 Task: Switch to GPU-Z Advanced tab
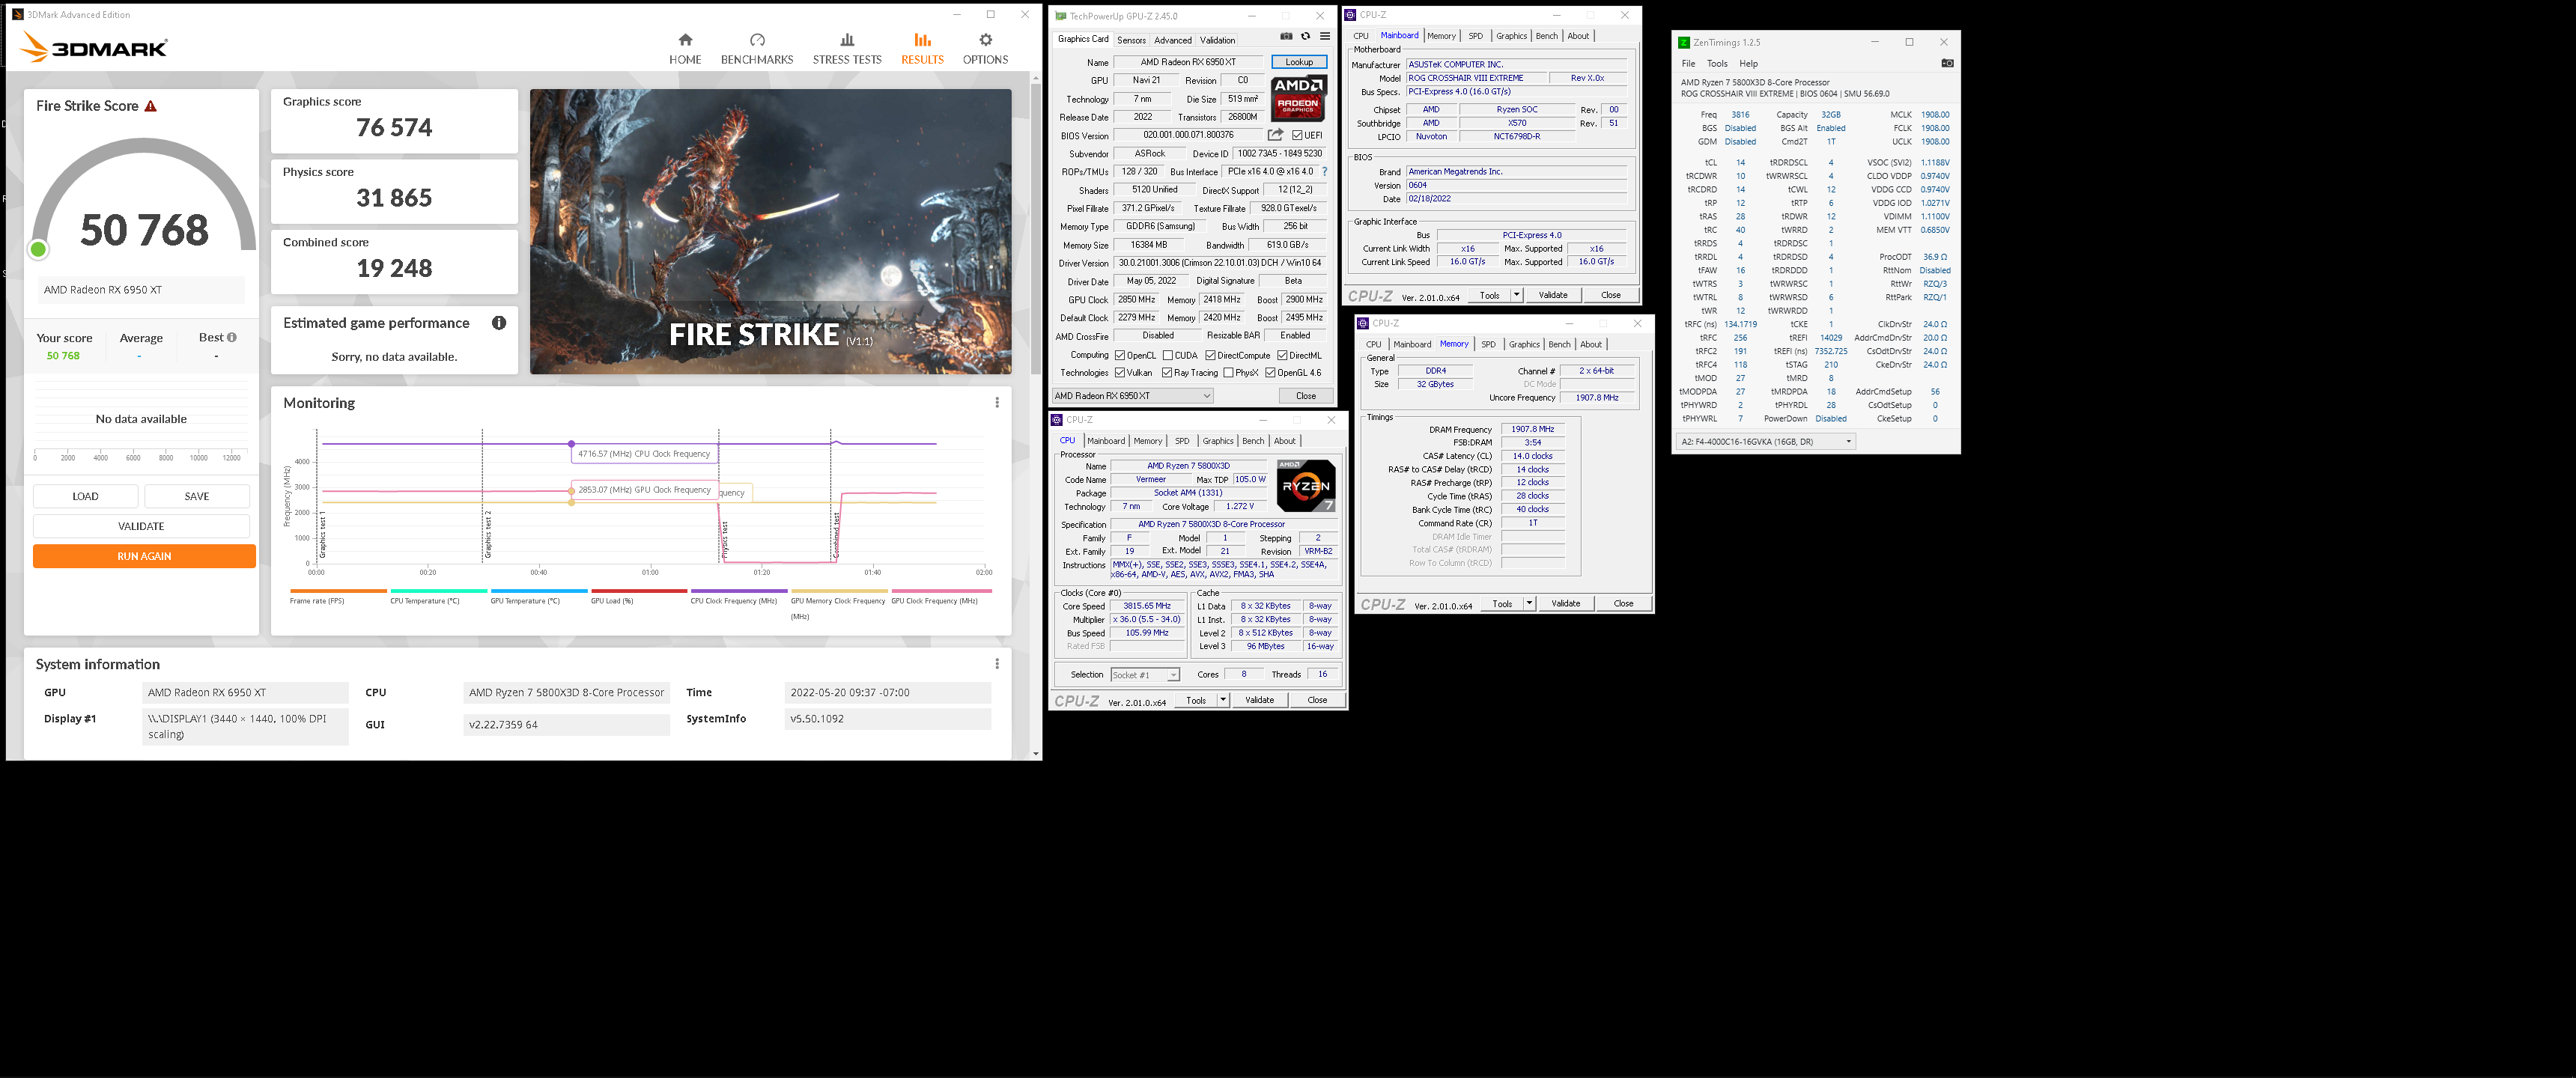(1172, 40)
